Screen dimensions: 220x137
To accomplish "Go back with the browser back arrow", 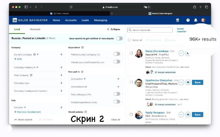I will pyautogui.click(x=36, y=7).
